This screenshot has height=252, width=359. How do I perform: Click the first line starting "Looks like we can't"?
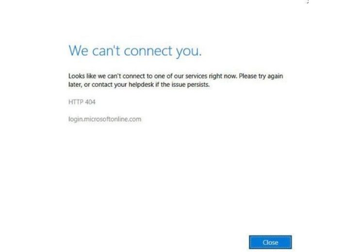point(176,76)
